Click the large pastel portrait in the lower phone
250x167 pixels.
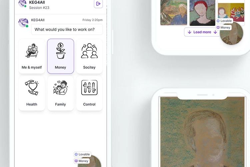click(x=202, y=132)
